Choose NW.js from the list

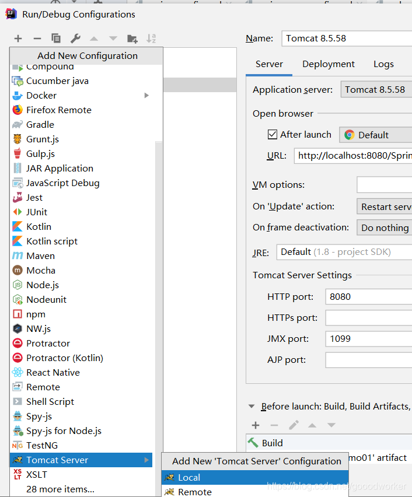[81, 328]
